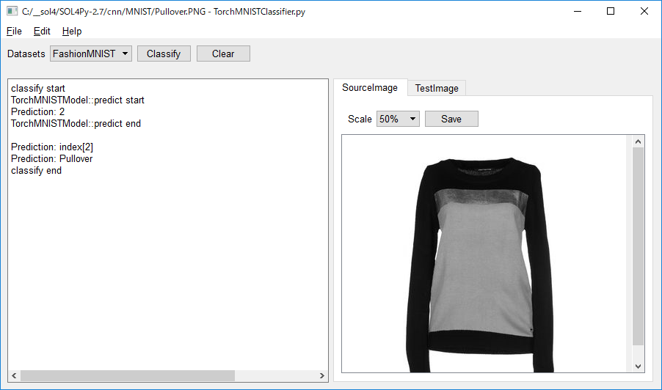The image size is (662, 390).
Task: Close the TorchMNISTClassifier window
Action: click(644, 12)
